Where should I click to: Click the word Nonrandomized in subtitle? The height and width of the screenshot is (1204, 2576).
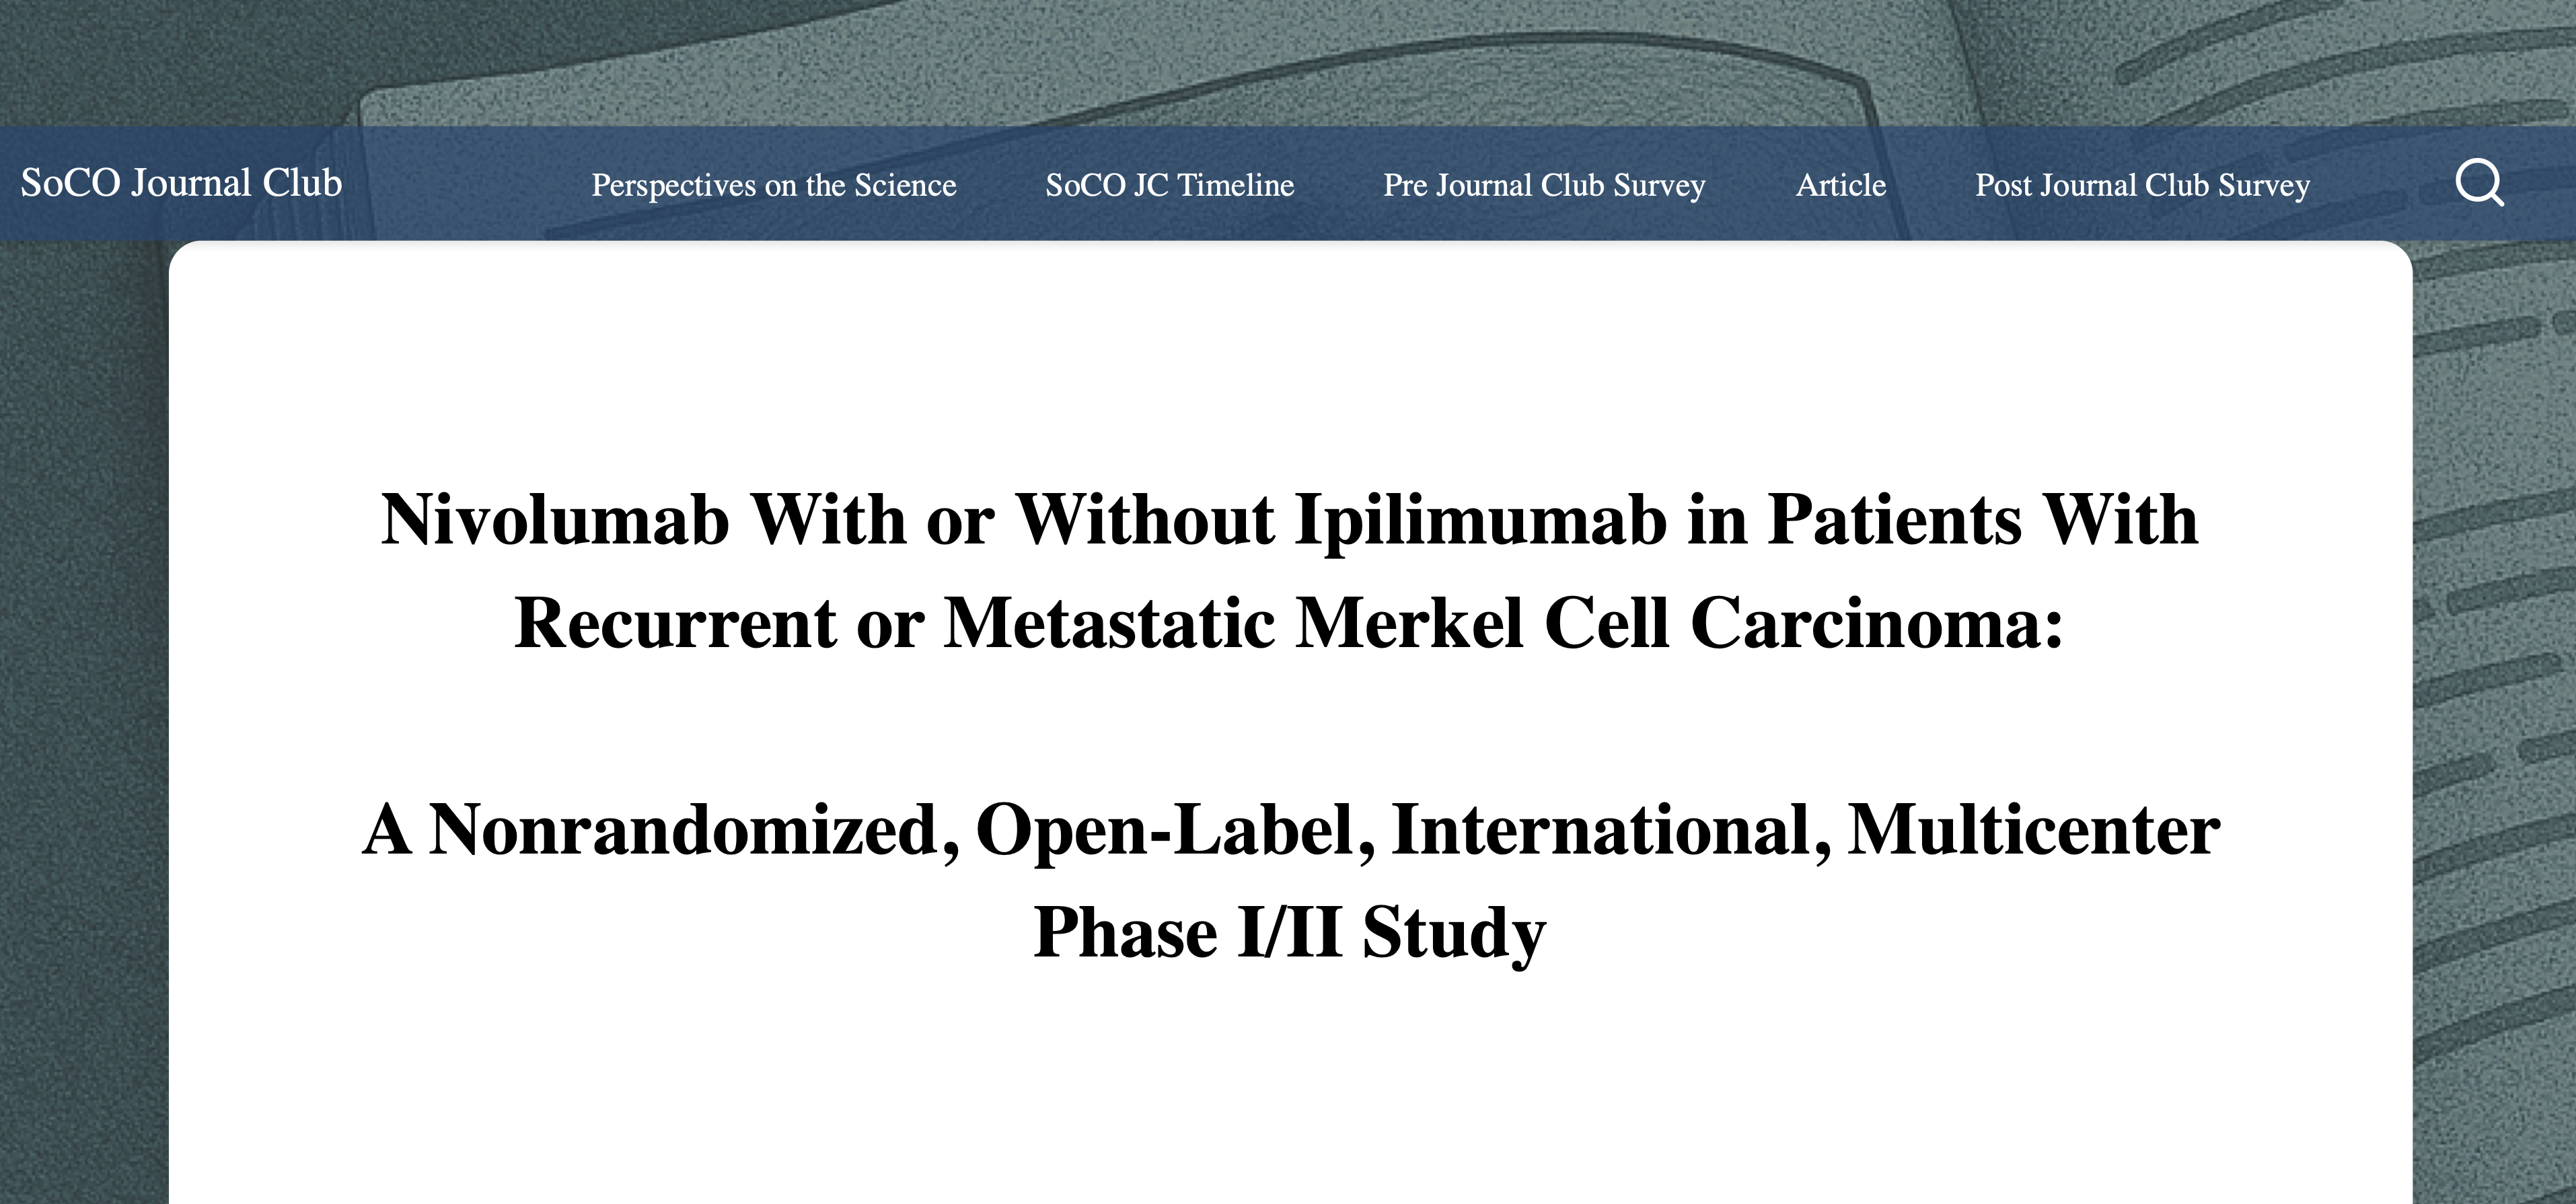click(695, 830)
